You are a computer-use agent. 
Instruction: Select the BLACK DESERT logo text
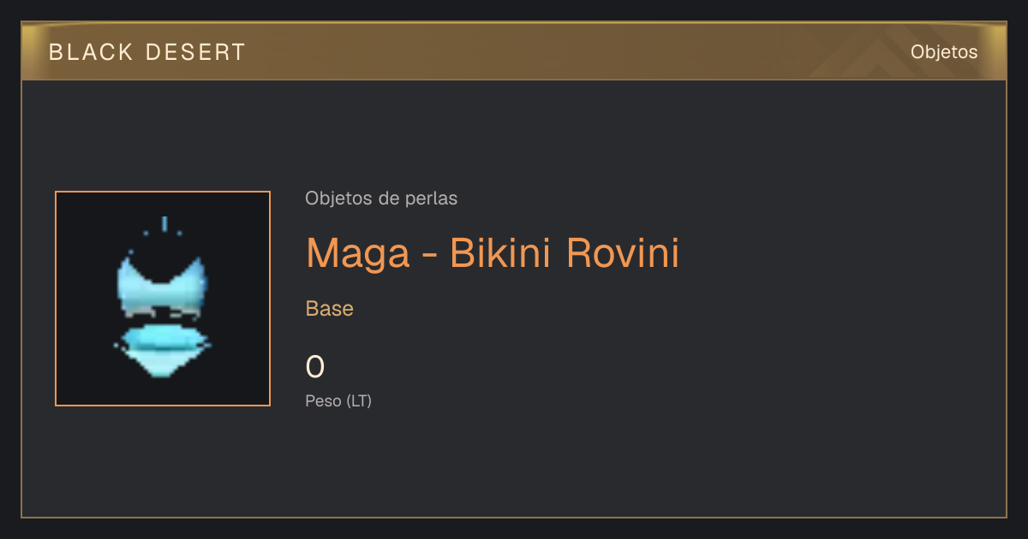(x=147, y=52)
